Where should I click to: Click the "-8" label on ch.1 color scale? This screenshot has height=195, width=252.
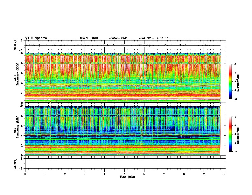coord(235,82)
